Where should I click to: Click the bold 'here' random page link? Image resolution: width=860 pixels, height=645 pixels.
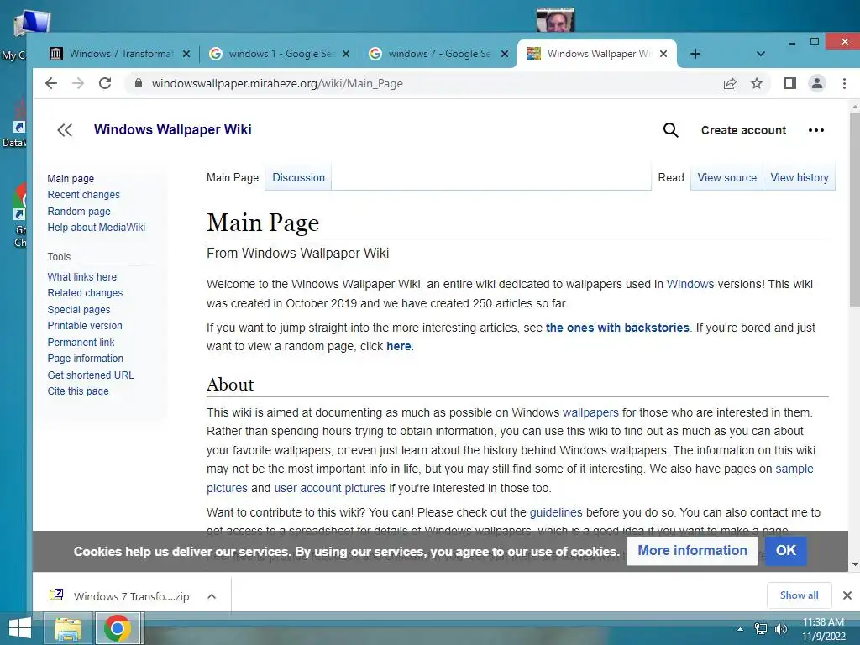399,347
